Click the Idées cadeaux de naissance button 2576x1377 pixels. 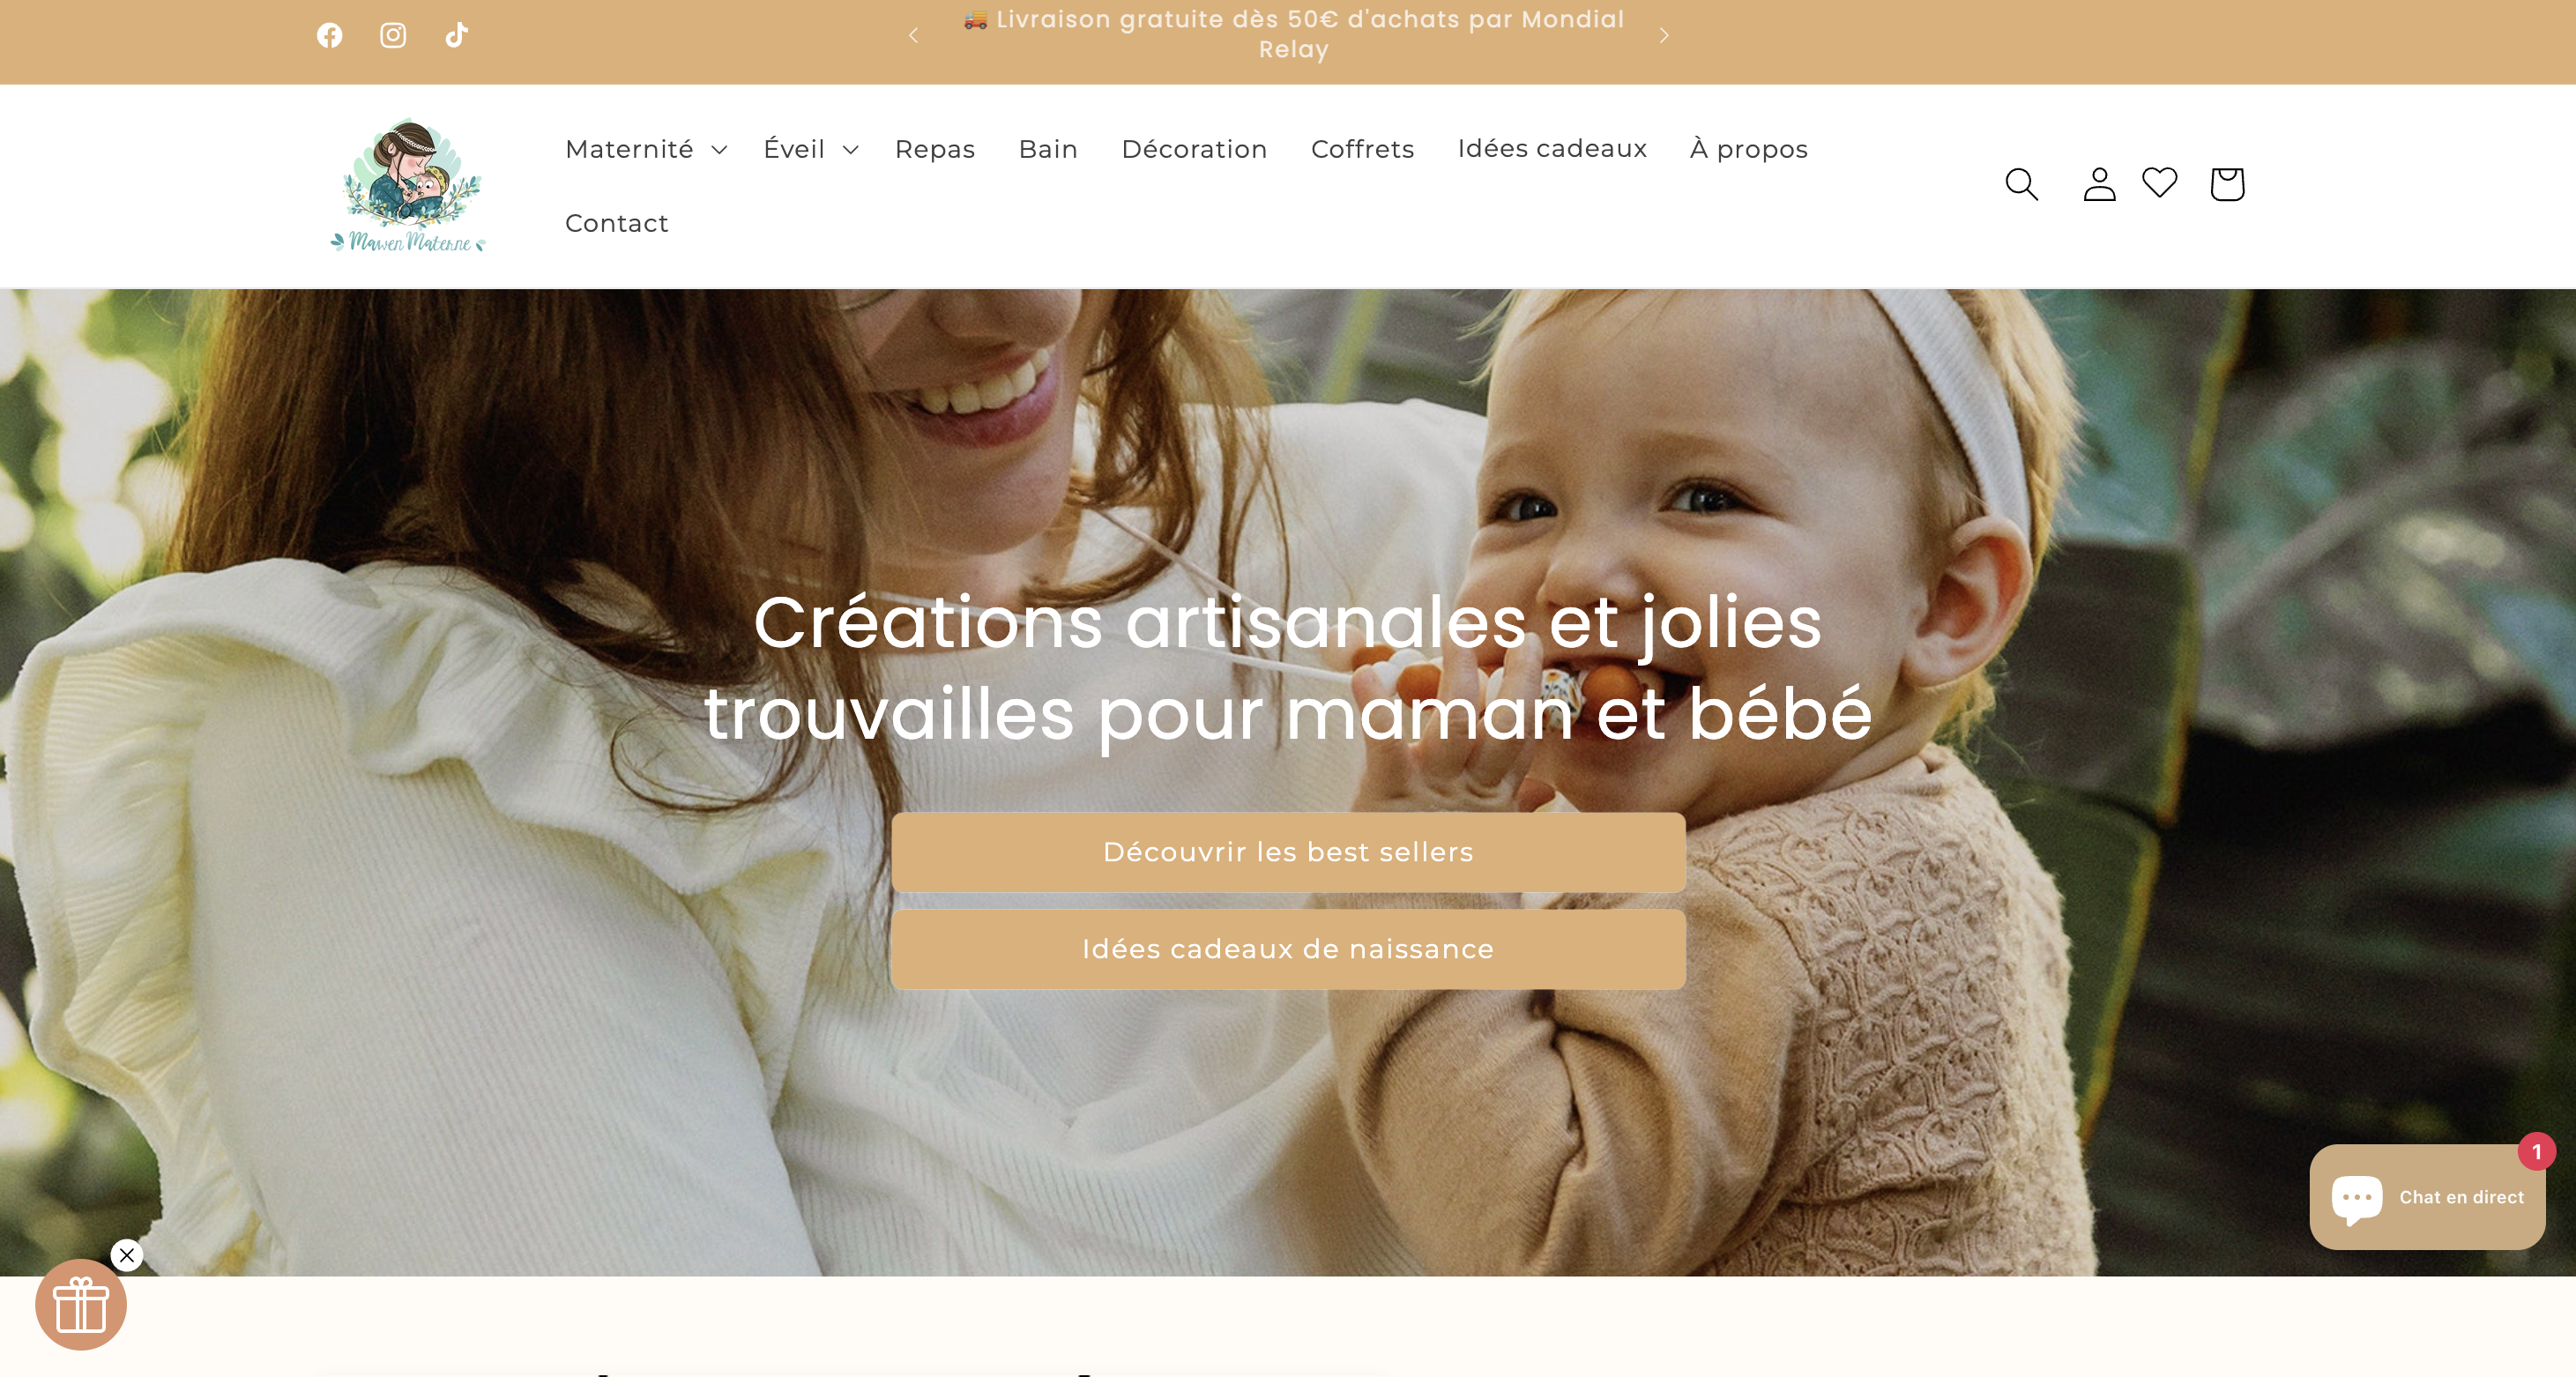pos(1288,949)
